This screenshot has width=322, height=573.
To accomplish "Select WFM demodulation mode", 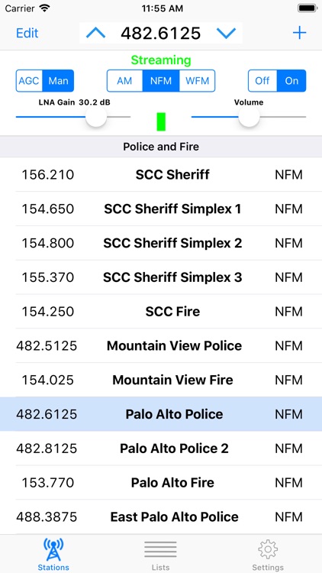I will point(197,81).
